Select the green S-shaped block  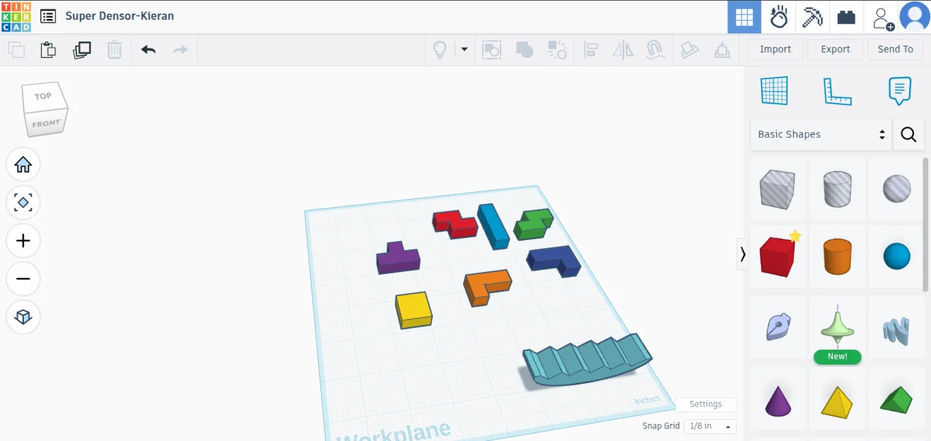tap(533, 226)
